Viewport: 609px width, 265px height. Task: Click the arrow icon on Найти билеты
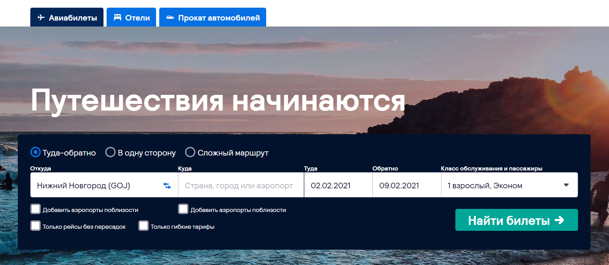[x=559, y=220]
